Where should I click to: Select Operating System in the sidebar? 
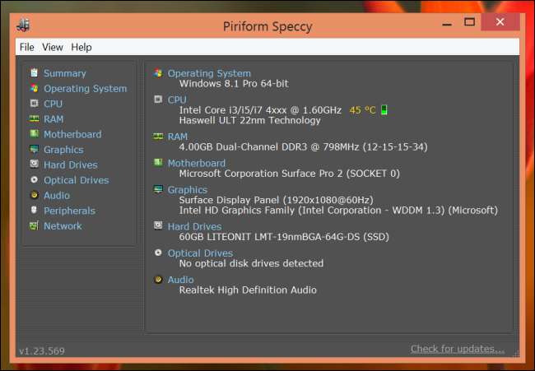pyautogui.click(x=85, y=89)
